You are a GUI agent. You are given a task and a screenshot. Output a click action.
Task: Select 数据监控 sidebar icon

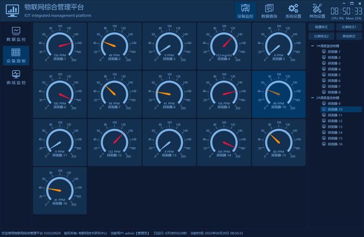click(x=16, y=31)
